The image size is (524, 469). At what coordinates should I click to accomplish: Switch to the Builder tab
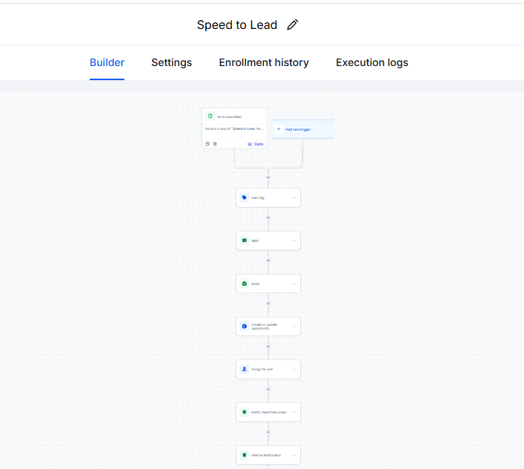pos(107,62)
